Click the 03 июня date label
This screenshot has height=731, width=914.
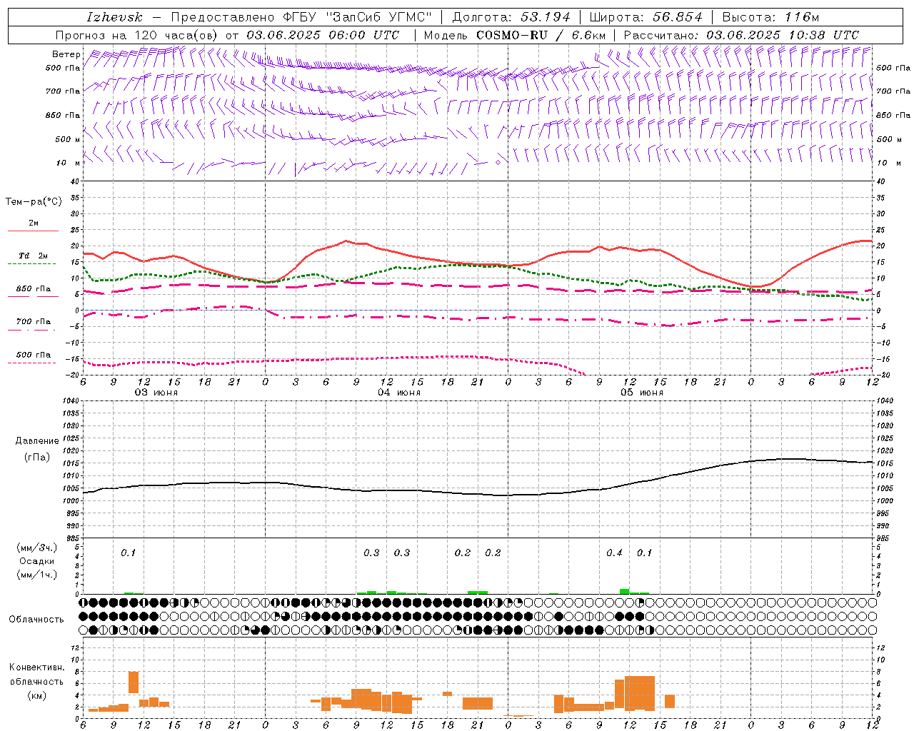(x=156, y=393)
